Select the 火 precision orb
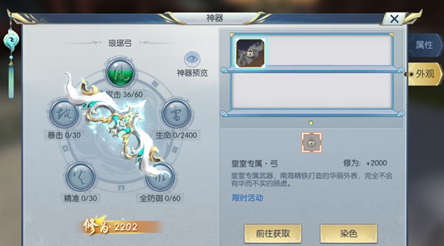This screenshot has width=444, height=246. click(80, 177)
